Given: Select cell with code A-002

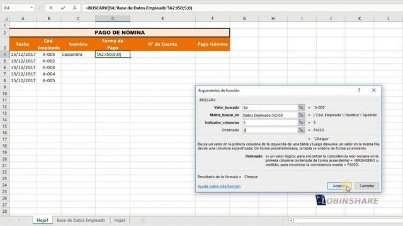Looking at the screenshot, I should pos(49,61).
